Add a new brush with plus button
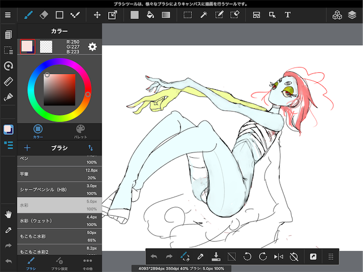This screenshot has width=363, height=272. [27, 148]
